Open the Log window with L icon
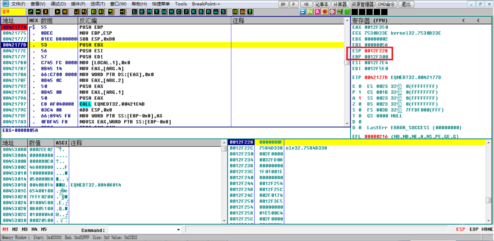This screenshot has width=494, height=241. coord(135,11)
